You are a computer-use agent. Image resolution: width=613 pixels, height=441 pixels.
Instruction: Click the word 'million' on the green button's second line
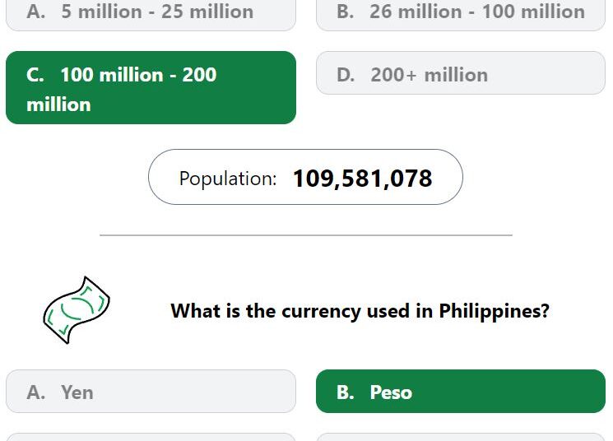tap(58, 104)
